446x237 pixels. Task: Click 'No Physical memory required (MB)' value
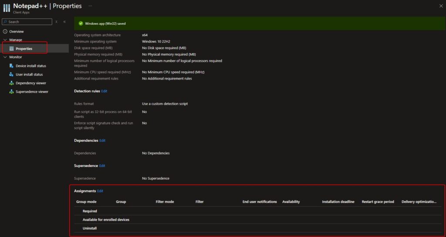(x=169, y=54)
